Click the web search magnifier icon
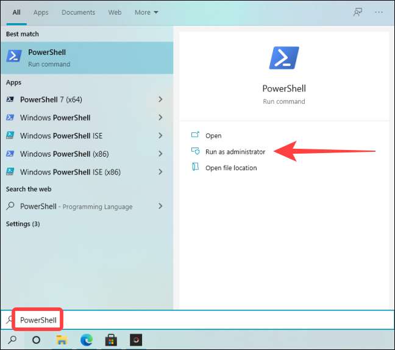The height and width of the screenshot is (350, 395). [x=10, y=206]
